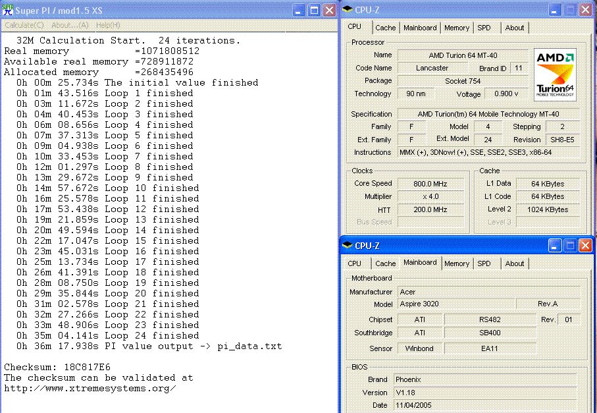Click the motherboard Manufacturer field Acer

(489, 292)
